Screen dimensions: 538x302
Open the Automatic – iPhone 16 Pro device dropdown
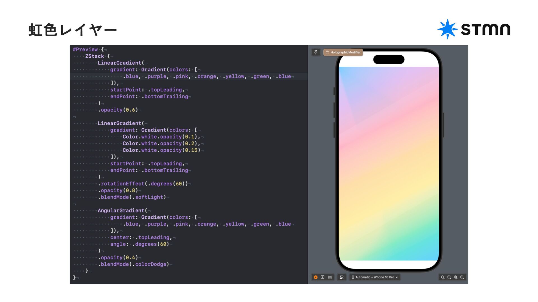coord(375,277)
